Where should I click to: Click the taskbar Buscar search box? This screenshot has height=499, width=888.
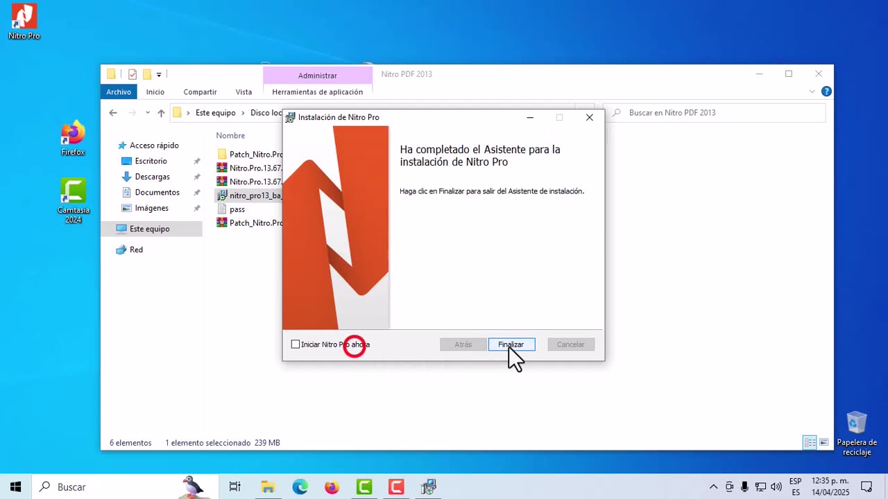[x=127, y=487]
